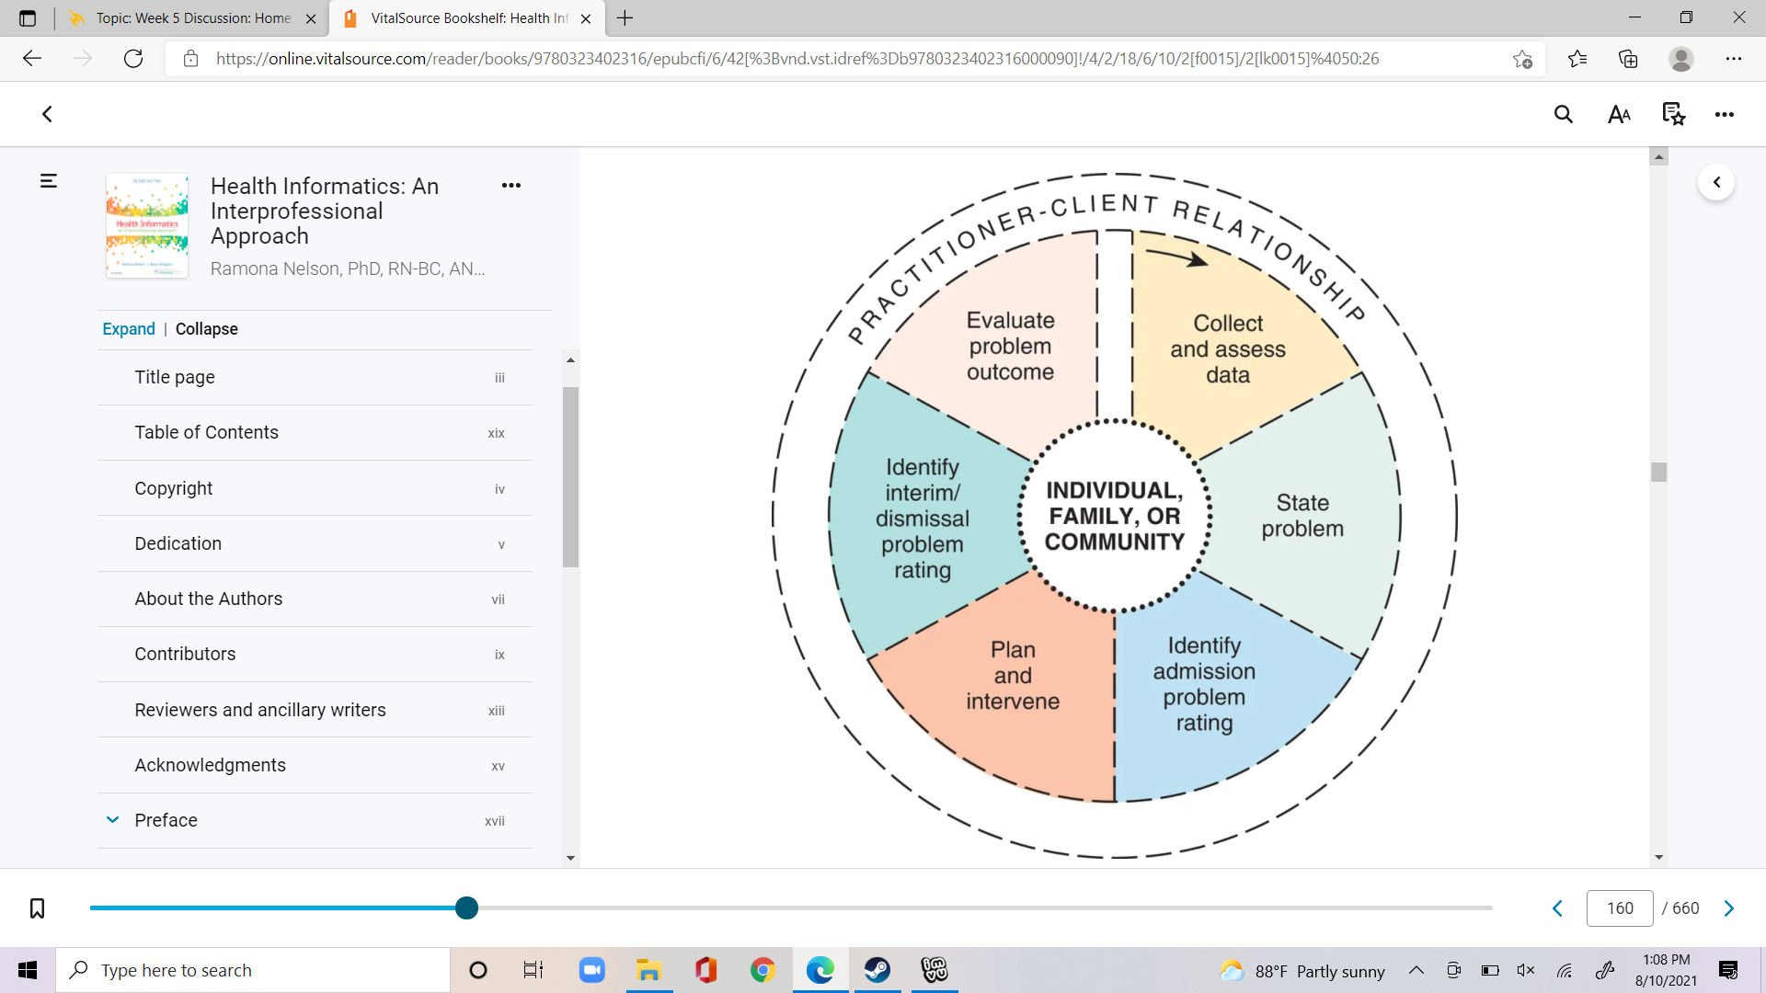Expand the Preface chapter chevron
Screen dimensions: 1766x993
coord(112,819)
